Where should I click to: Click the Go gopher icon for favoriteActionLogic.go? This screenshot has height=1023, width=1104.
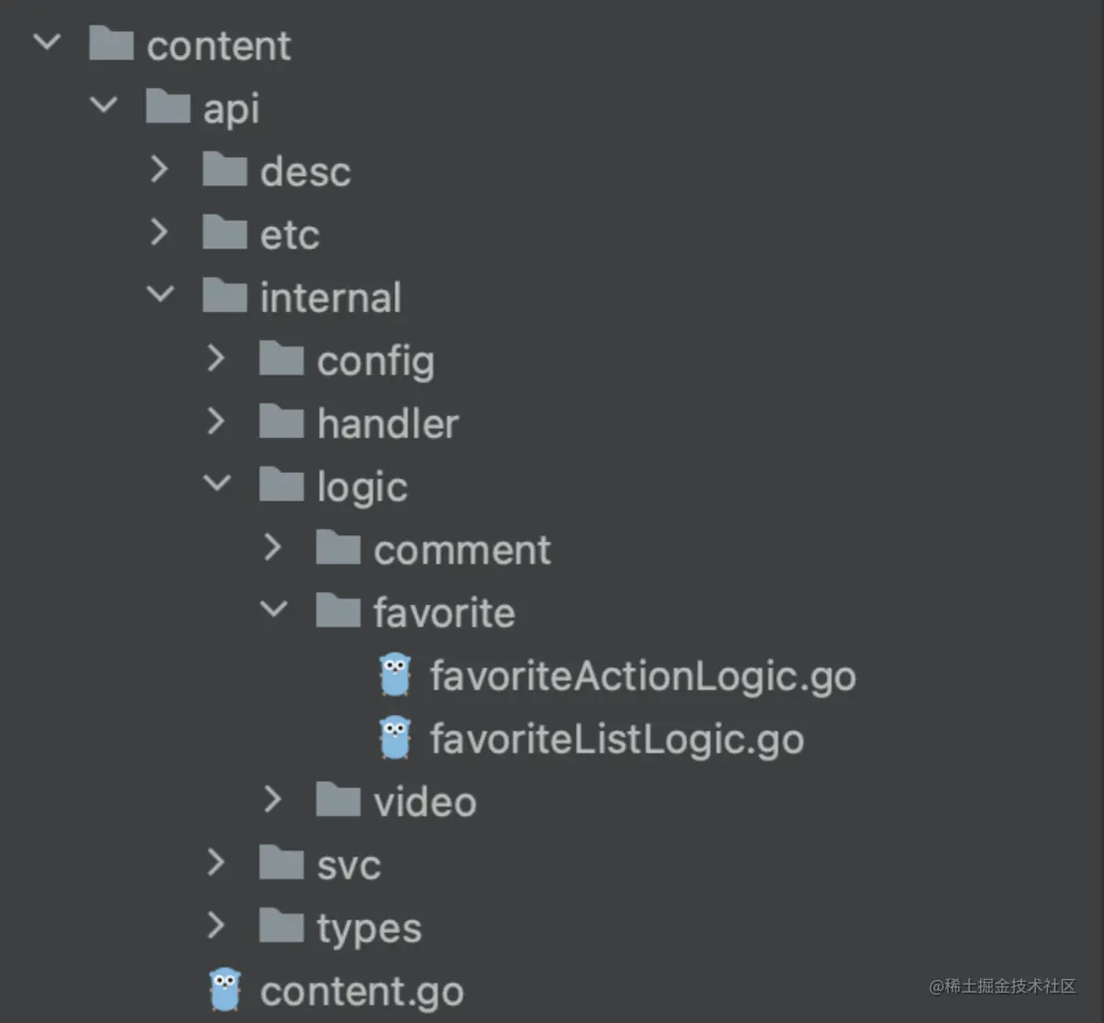pyautogui.click(x=395, y=676)
